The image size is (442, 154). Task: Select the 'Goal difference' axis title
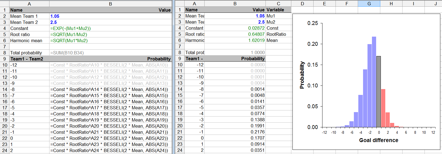pyautogui.click(x=379, y=140)
